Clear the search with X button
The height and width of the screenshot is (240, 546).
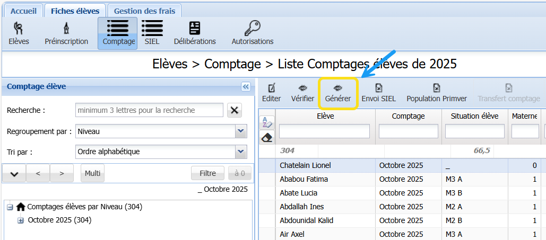(x=235, y=110)
